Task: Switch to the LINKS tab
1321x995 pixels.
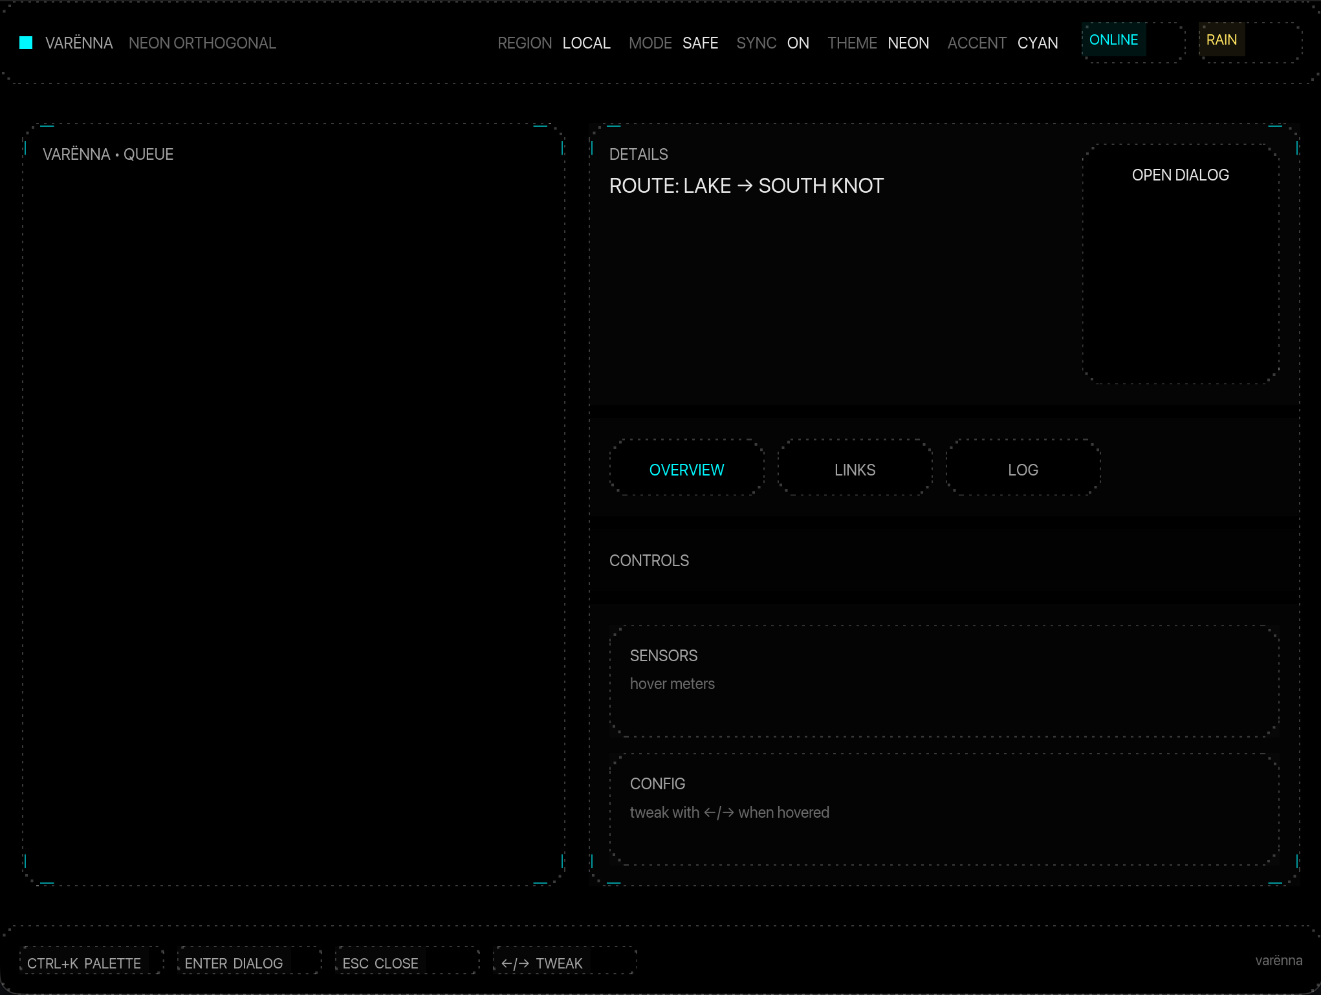Action: tap(855, 470)
